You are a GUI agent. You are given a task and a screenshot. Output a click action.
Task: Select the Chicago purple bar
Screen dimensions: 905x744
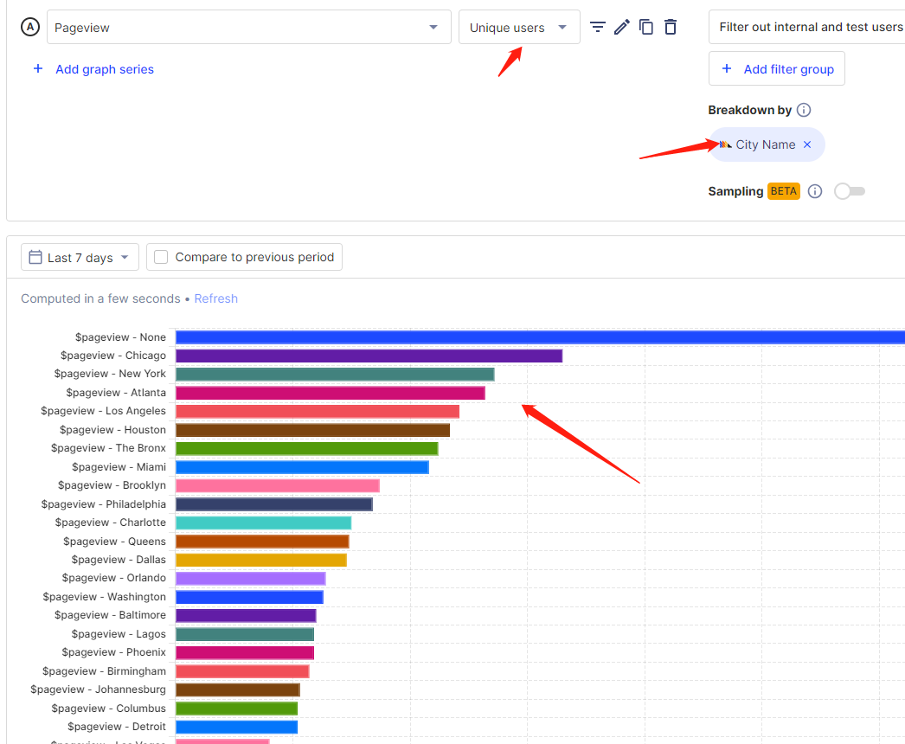(369, 356)
